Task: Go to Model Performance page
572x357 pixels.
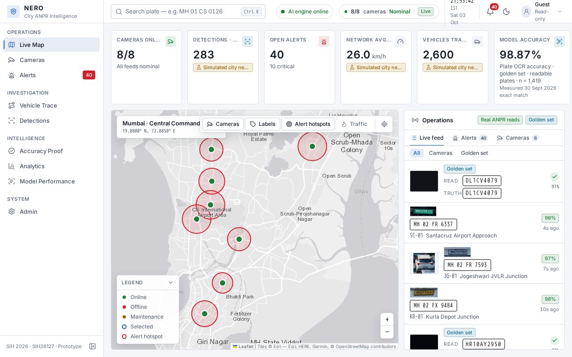Action: click(52, 181)
